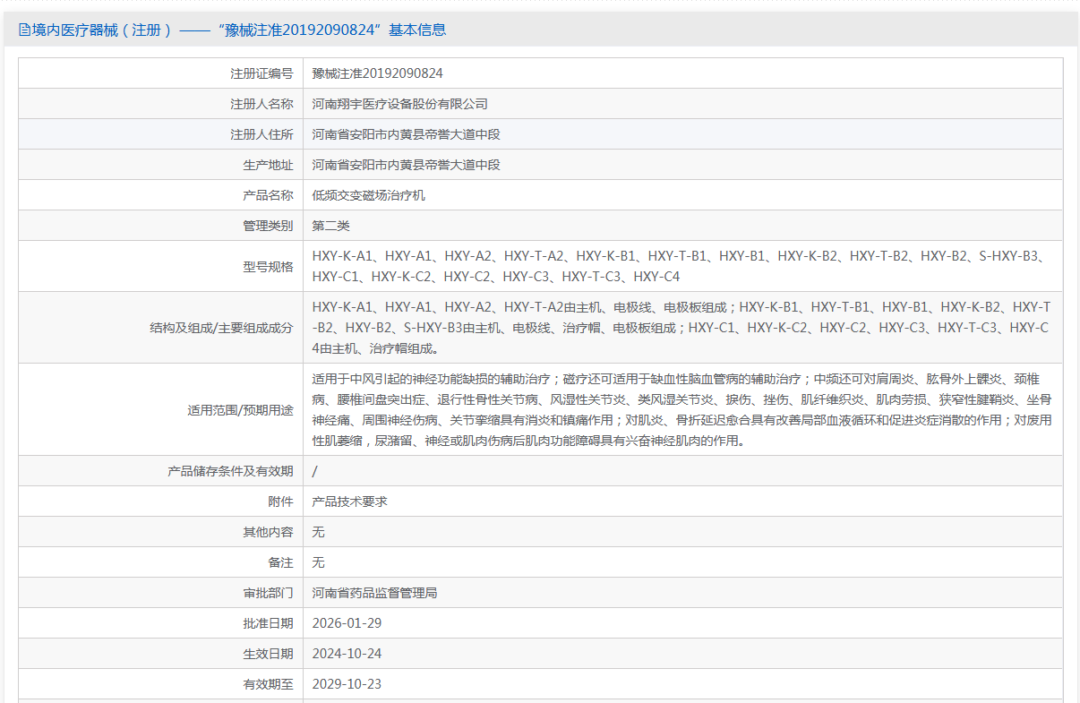The image size is (1080, 703).
Task: Click the label 注册人住所
Action: (261, 134)
